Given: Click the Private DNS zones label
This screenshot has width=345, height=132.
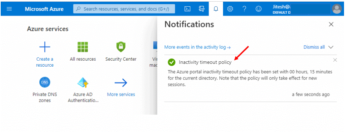Looking at the screenshot, I should (45, 97).
